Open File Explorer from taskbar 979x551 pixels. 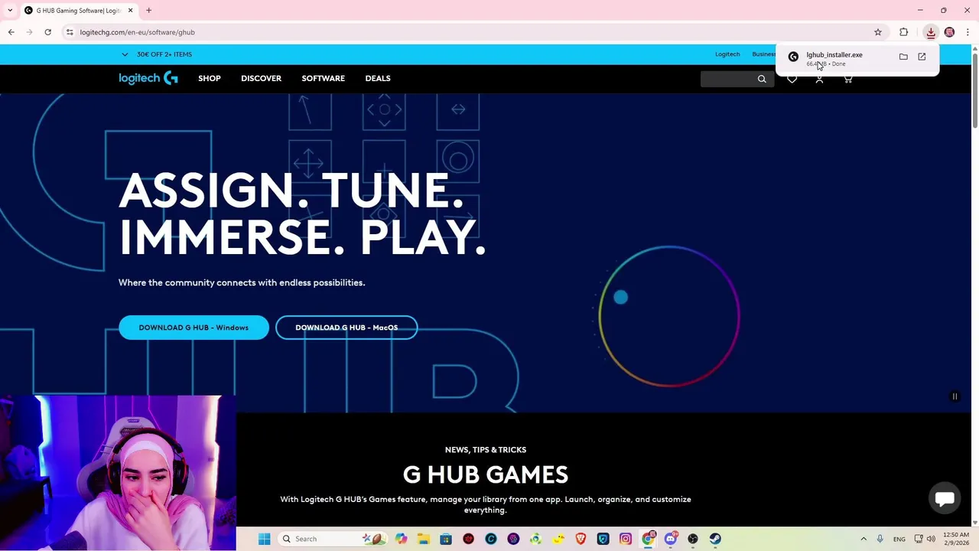(x=424, y=539)
